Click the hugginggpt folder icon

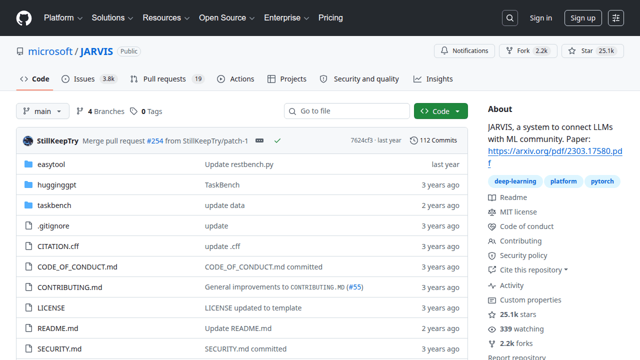coord(28,185)
